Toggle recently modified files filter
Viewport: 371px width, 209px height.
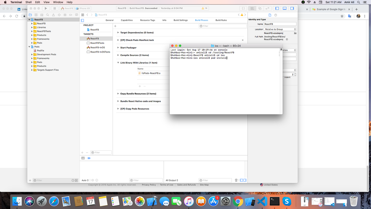[73, 180]
